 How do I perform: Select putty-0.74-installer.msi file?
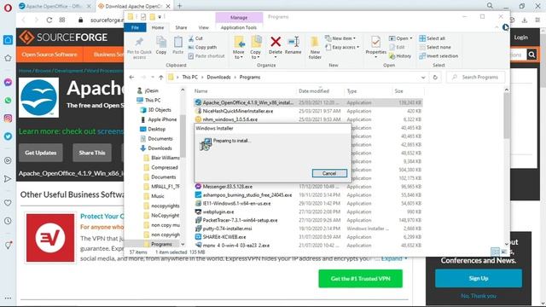(227, 229)
